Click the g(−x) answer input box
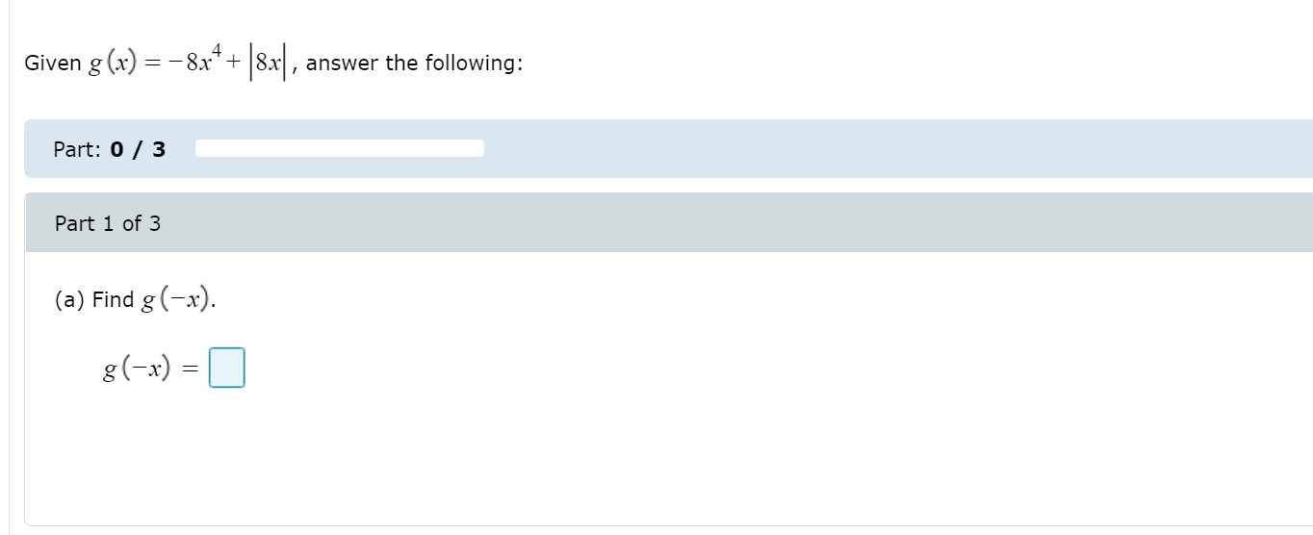Viewport: 1313px width, 535px height. 227,368
